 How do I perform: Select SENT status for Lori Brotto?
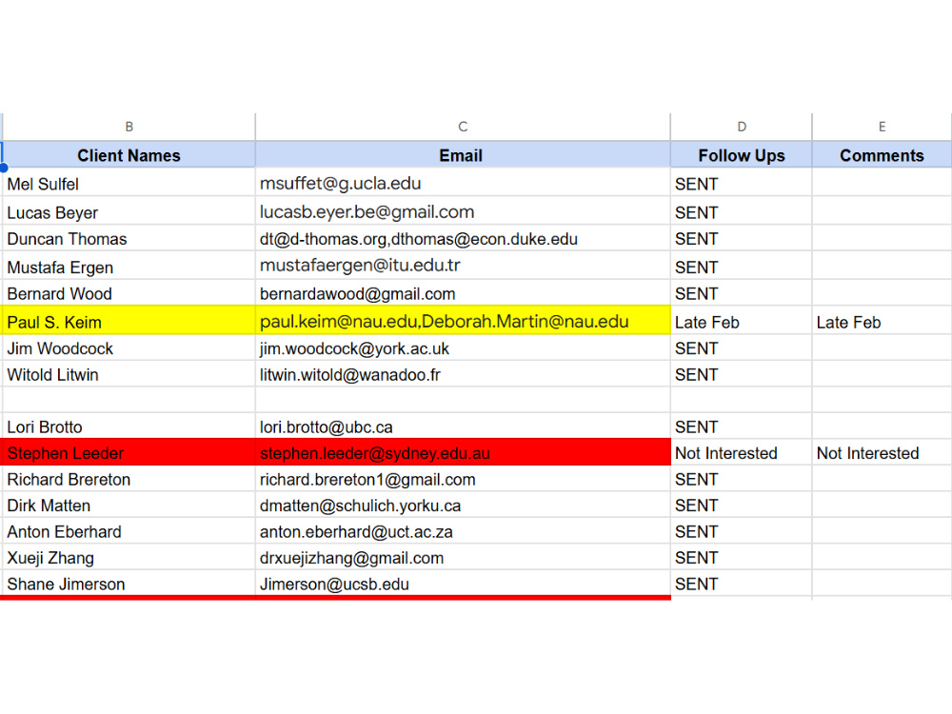point(742,426)
